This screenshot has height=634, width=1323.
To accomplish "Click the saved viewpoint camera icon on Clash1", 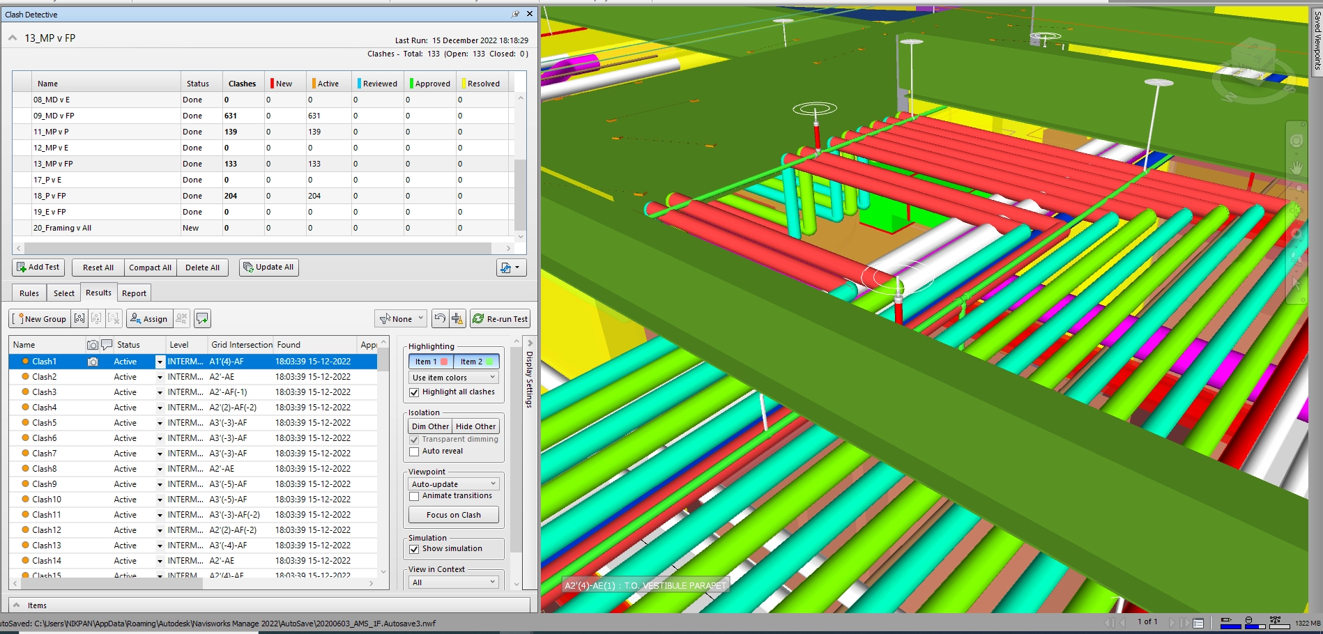I will (93, 361).
